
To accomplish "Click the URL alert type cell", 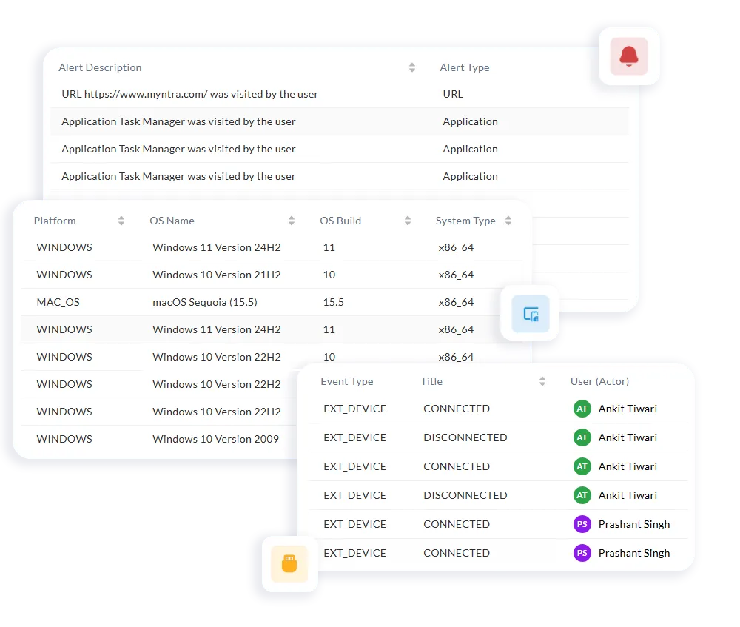I will coord(453,95).
